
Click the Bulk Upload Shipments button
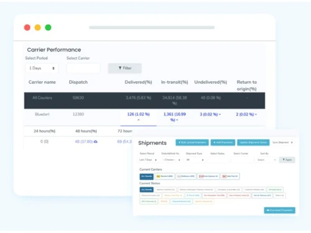click(x=192, y=142)
